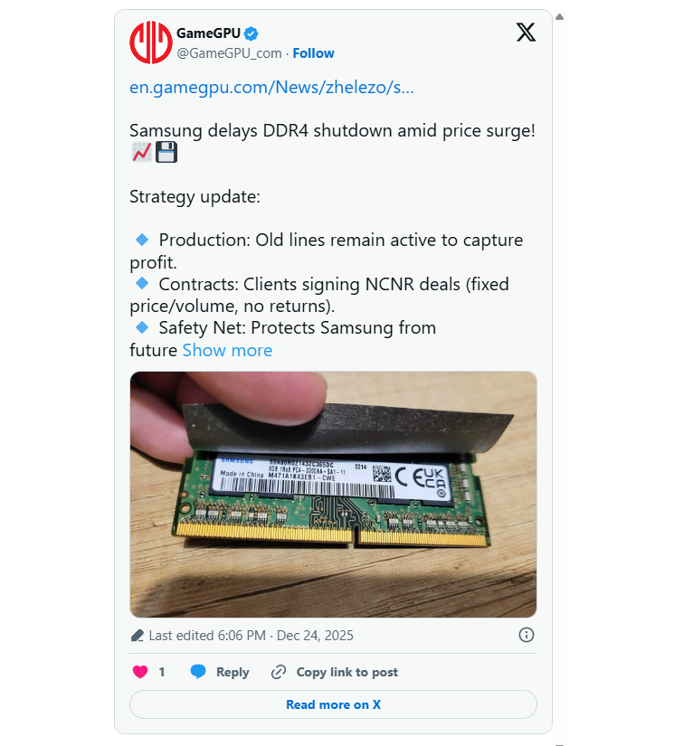
Task: Open the en.gamegpu.com news link
Action: [271, 87]
